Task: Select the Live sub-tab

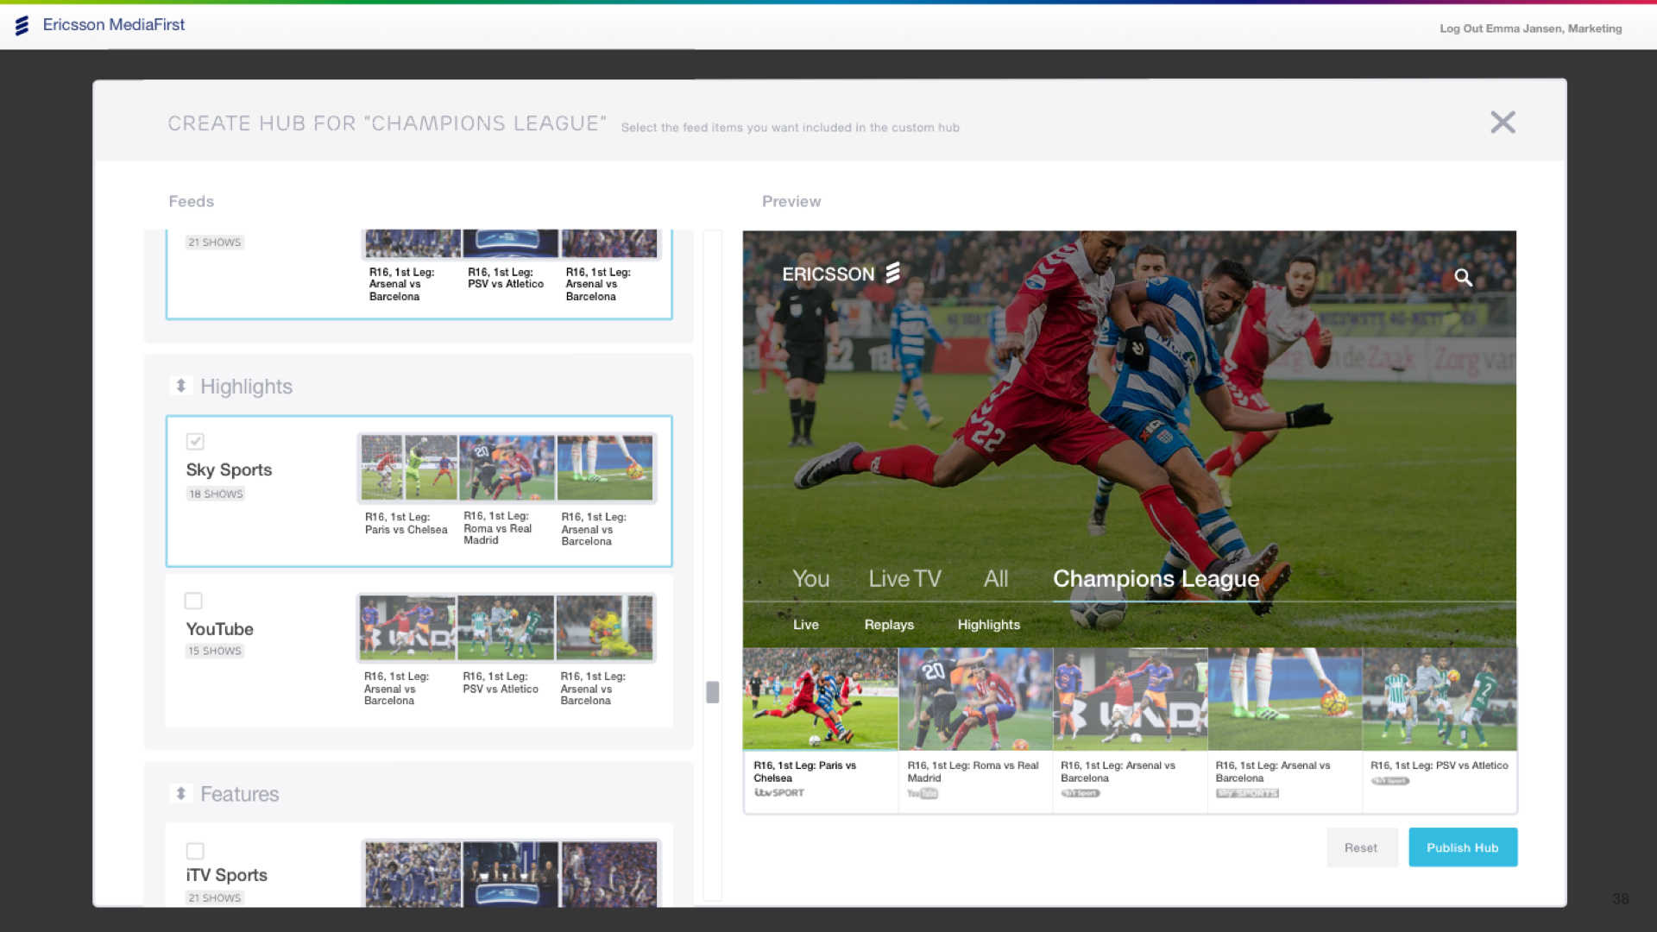Action: pos(806,625)
